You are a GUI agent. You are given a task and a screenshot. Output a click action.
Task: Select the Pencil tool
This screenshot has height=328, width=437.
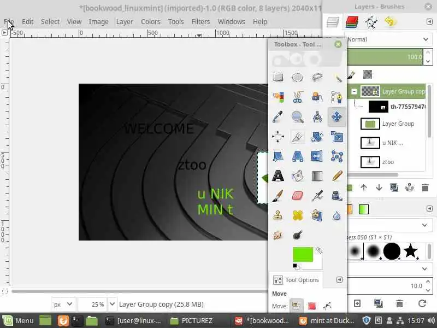337,176
